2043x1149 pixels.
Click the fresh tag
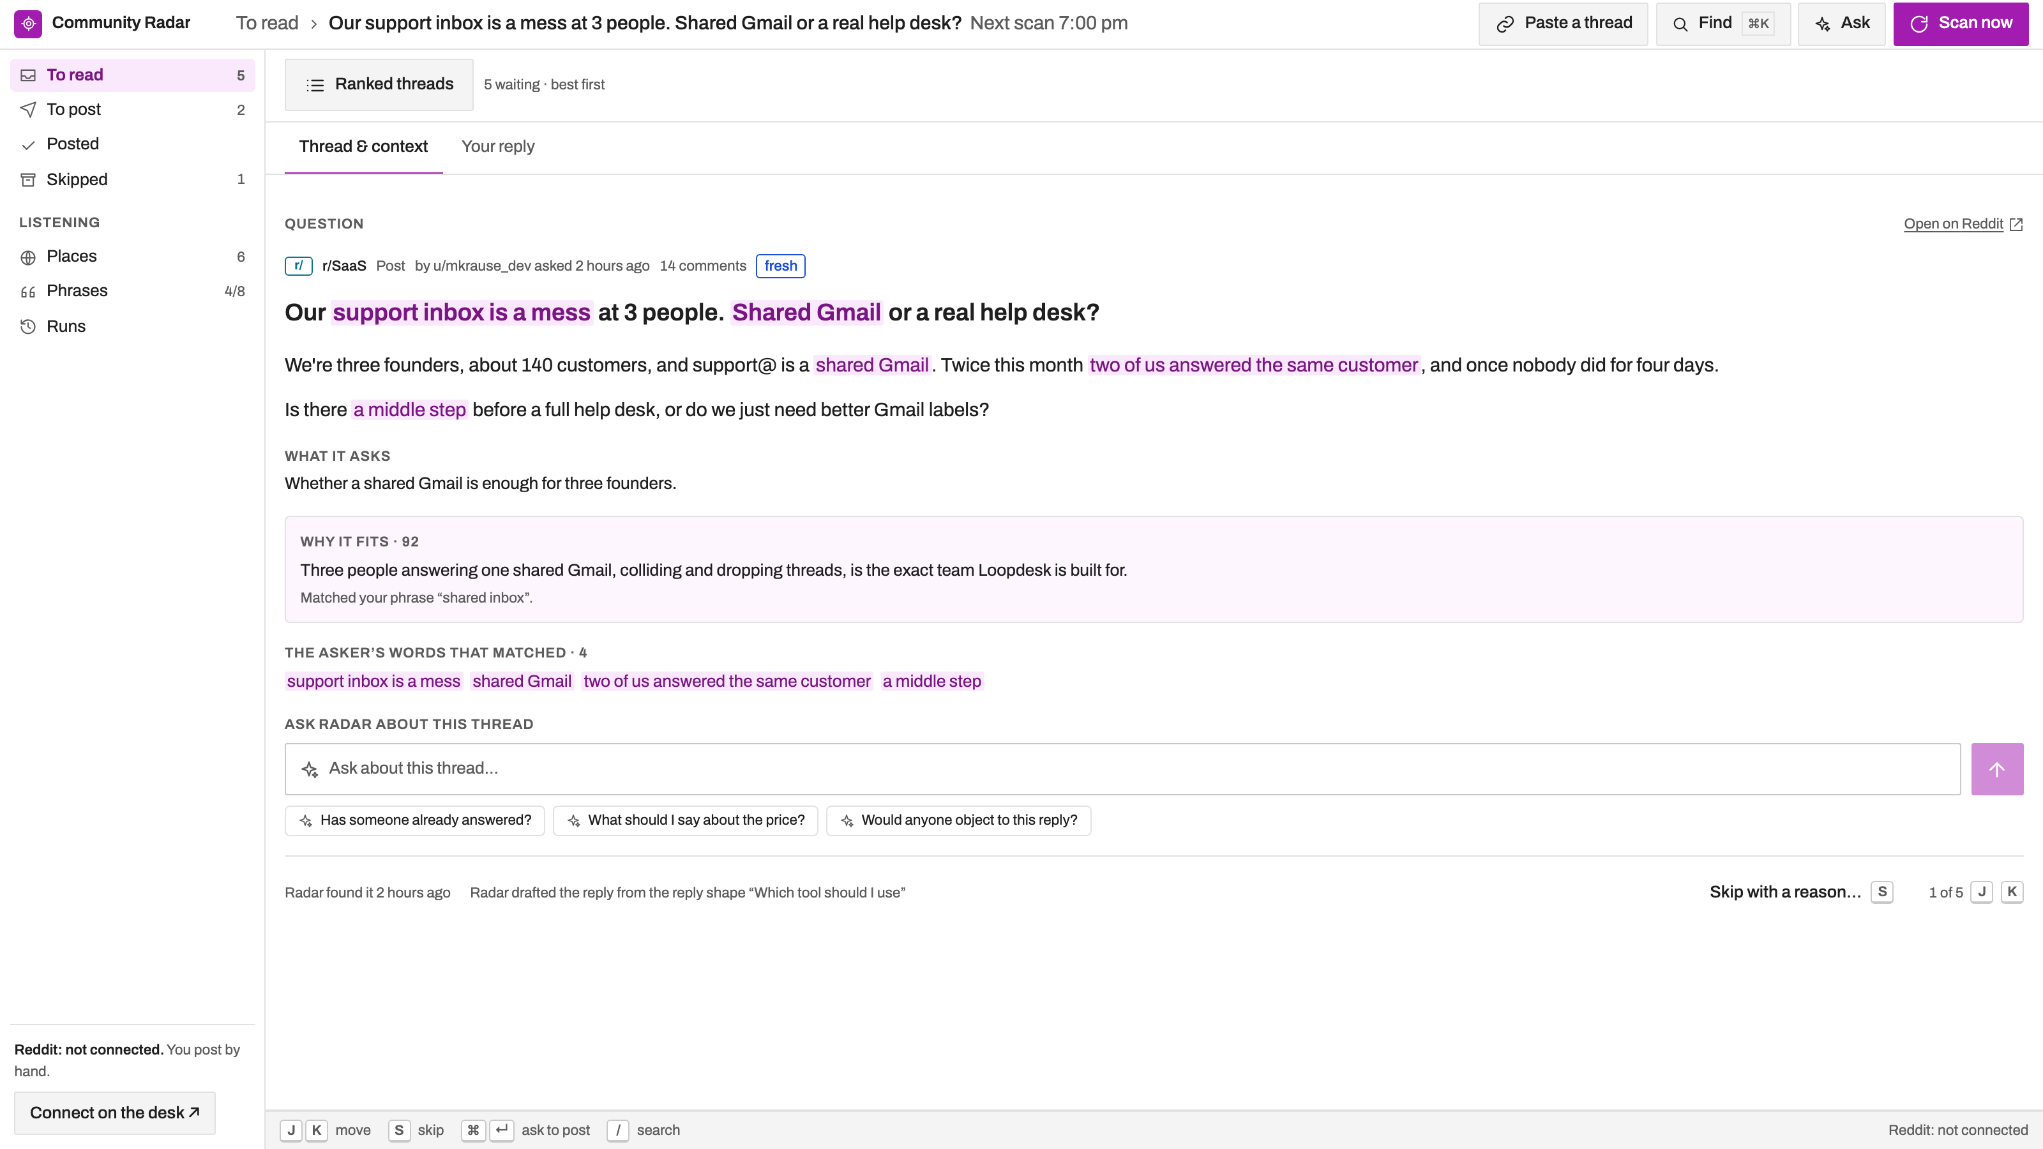pyautogui.click(x=780, y=266)
